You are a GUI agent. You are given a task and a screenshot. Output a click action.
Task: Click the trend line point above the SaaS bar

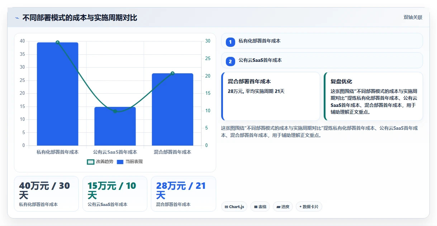(115, 111)
